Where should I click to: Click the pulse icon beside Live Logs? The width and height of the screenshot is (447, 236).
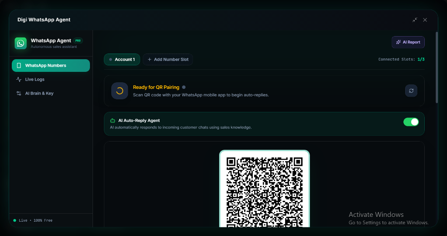pos(19,79)
